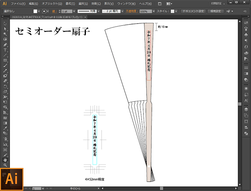Select the Direct Selection tool

click(x=5, y=29)
